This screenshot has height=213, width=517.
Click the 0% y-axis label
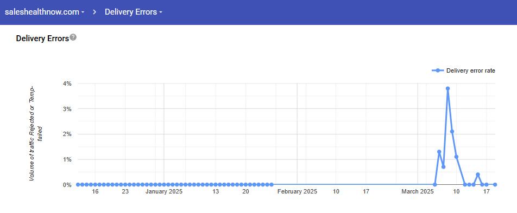pos(67,185)
